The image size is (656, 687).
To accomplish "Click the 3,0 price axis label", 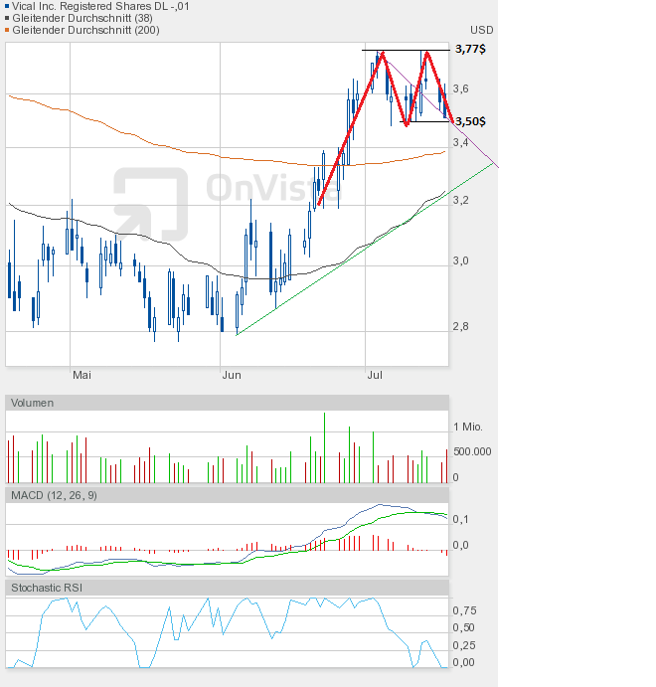I will [460, 260].
